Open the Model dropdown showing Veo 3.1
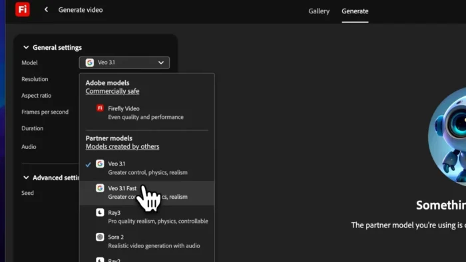 tap(124, 63)
